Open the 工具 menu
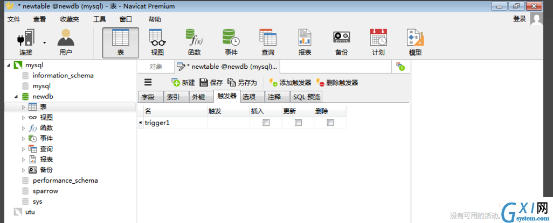Viewport: 553px width, 223px height. (x=100, y=19)
